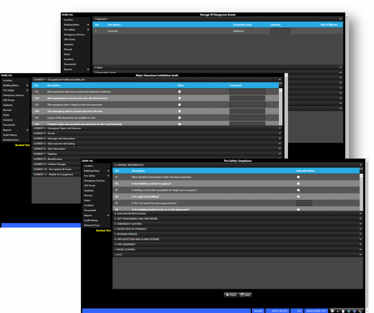
Task: Check 'Copies of the documents are available' box
Action: (x=179, y=118)
